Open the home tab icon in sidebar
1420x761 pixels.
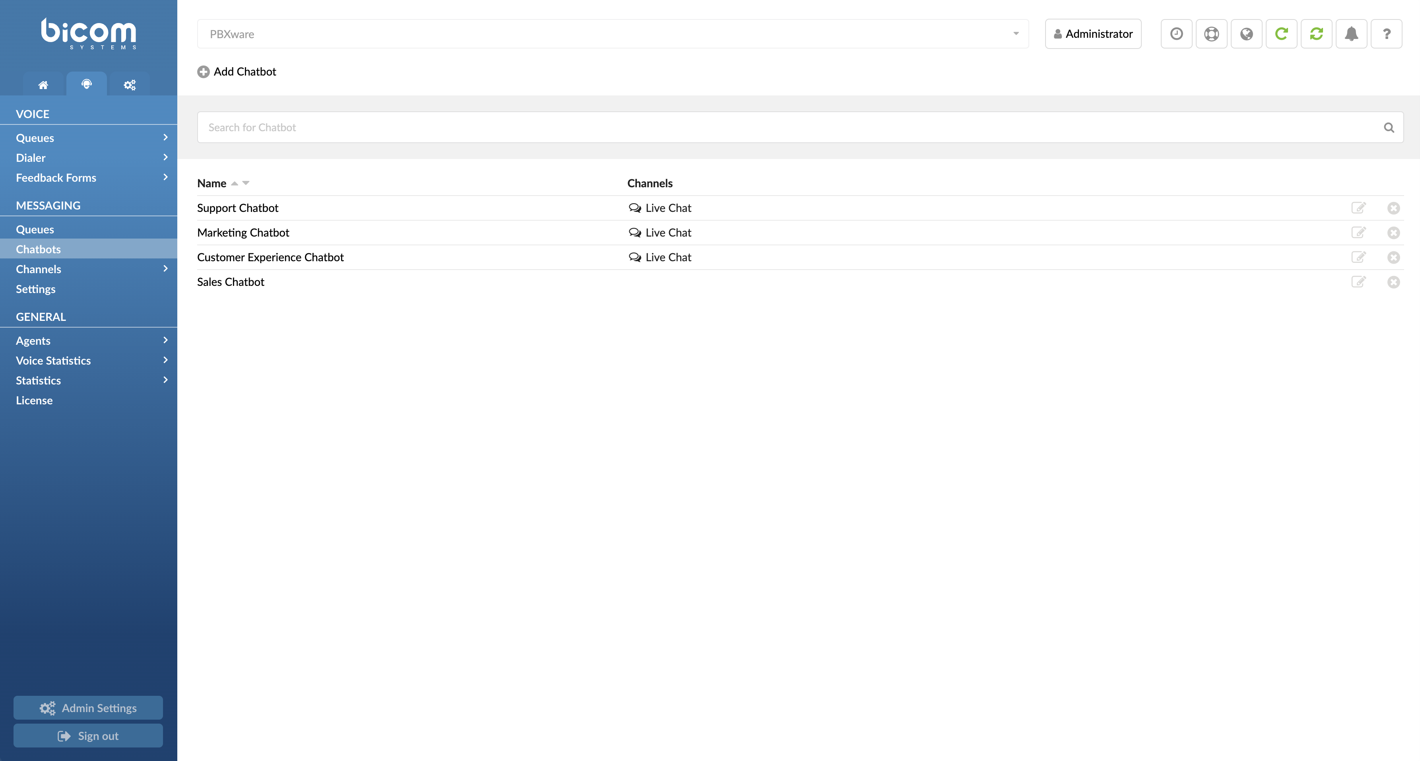pyautogui.click(x=43, y=85)
